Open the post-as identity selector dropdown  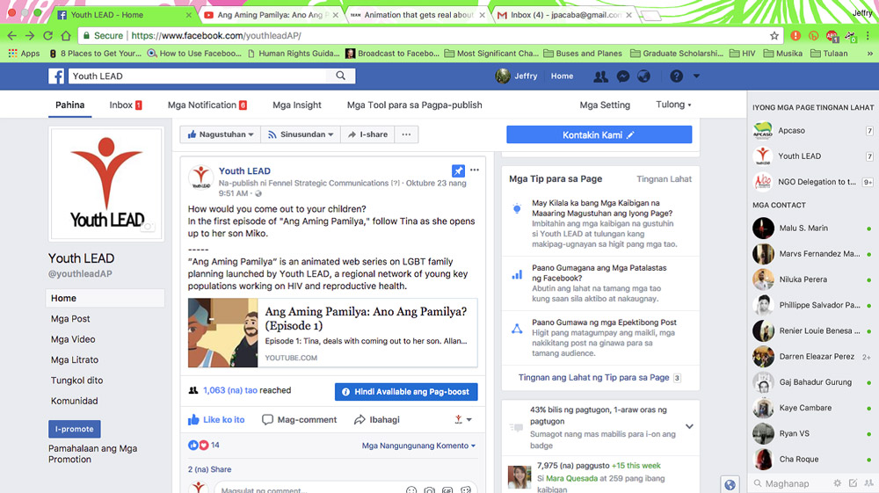[463, 419]
